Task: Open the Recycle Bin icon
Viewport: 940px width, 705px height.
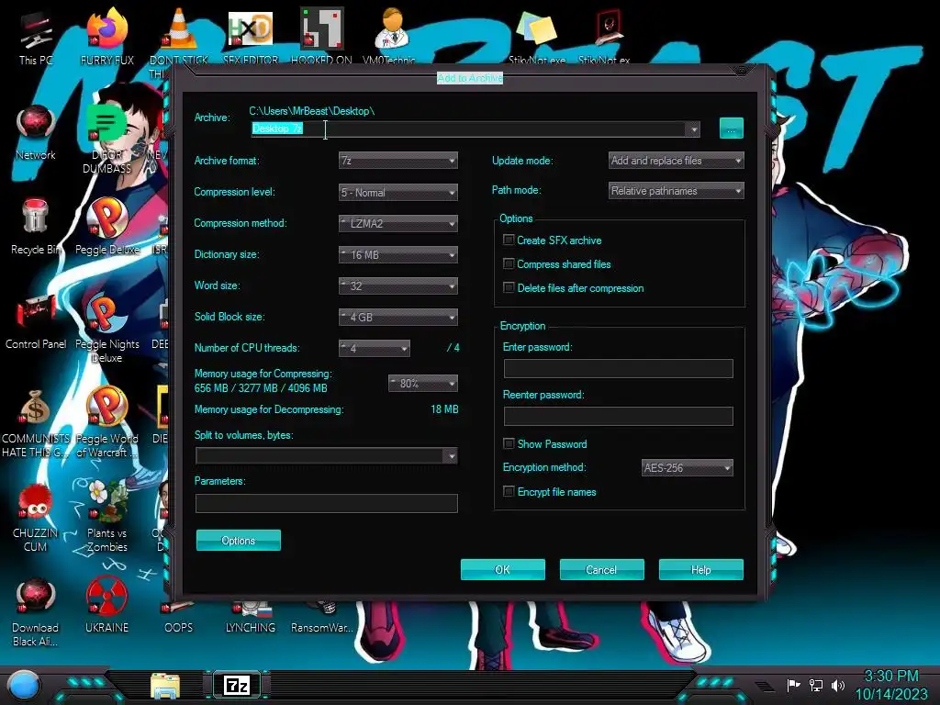Action: [x=35, y=227]
